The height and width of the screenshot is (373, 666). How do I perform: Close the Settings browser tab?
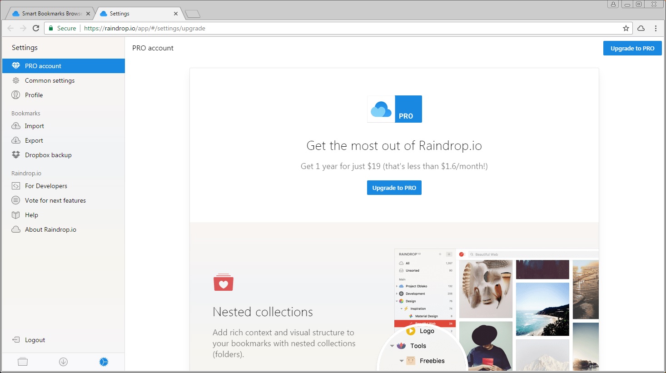[x=176, y=14]
